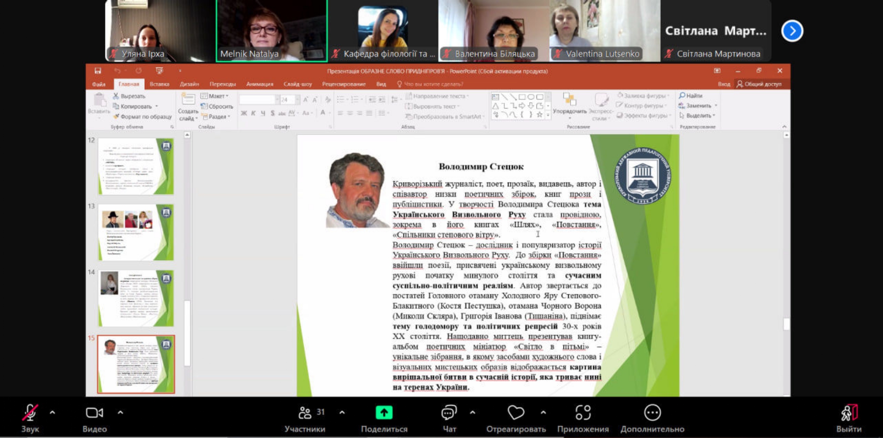
Task: Click the green Поделиться share button
Action: click(x=384, y=418)
